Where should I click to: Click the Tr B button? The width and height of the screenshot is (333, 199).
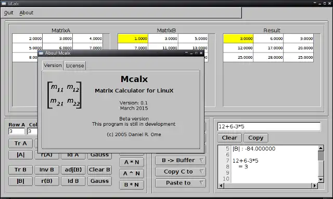[21, 170]
